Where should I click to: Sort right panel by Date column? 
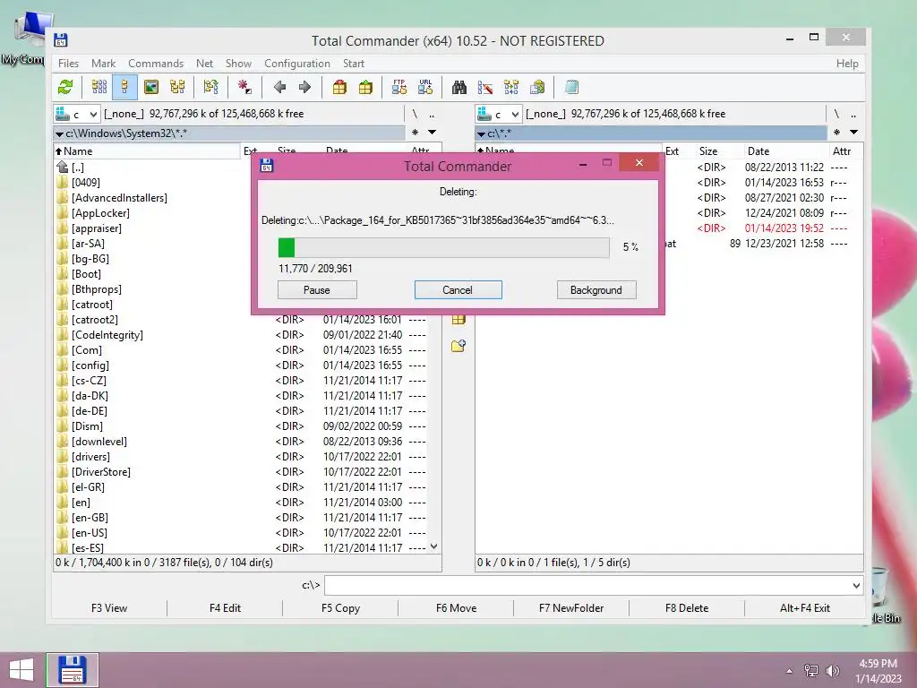coord(758,150)
